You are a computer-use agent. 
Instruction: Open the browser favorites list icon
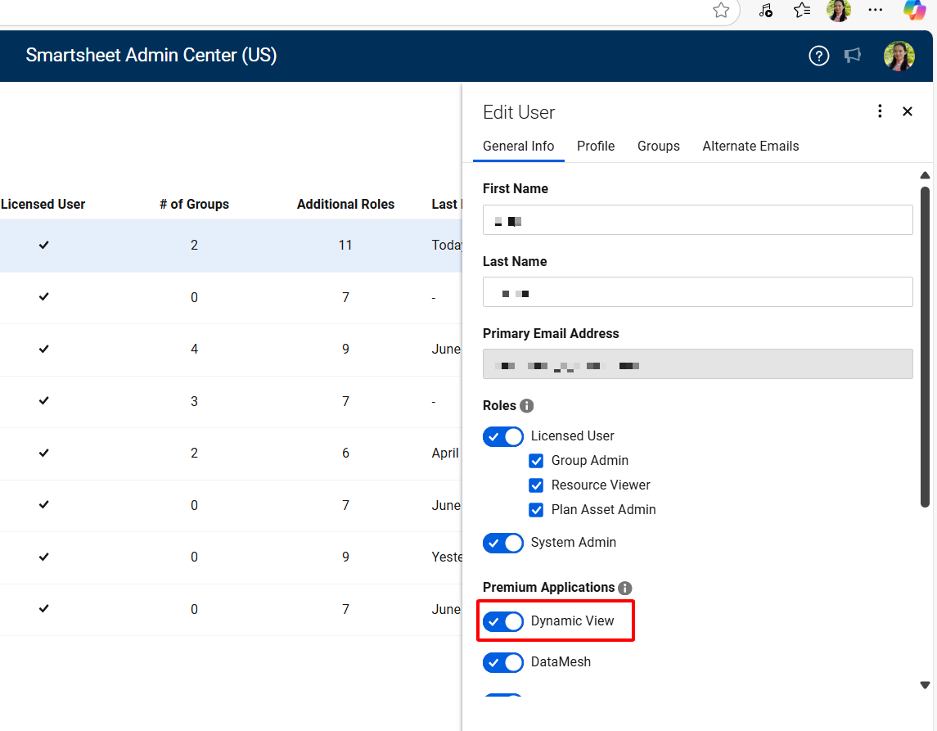point(802,10)
